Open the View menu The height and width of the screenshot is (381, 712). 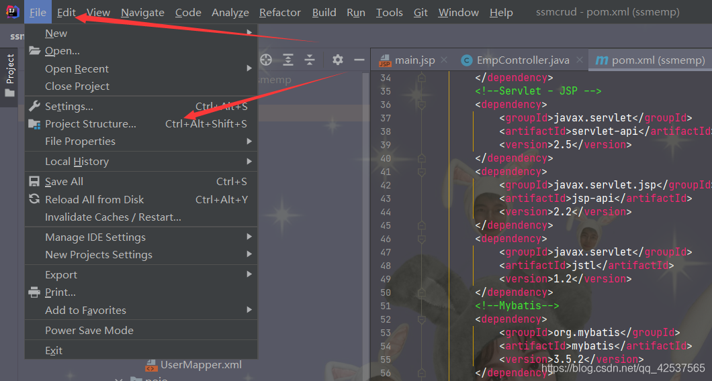click(x=98, y=12)
